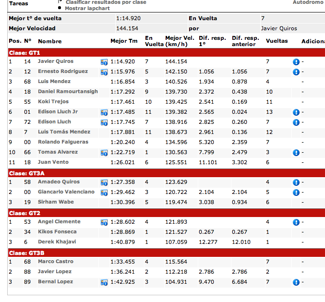Image resolution: width=325 pixels, height=302 pixels.
Task: Click the blue info icon in Angel Clemente's row
Action: pyautogui.click(x=296, y=222)
